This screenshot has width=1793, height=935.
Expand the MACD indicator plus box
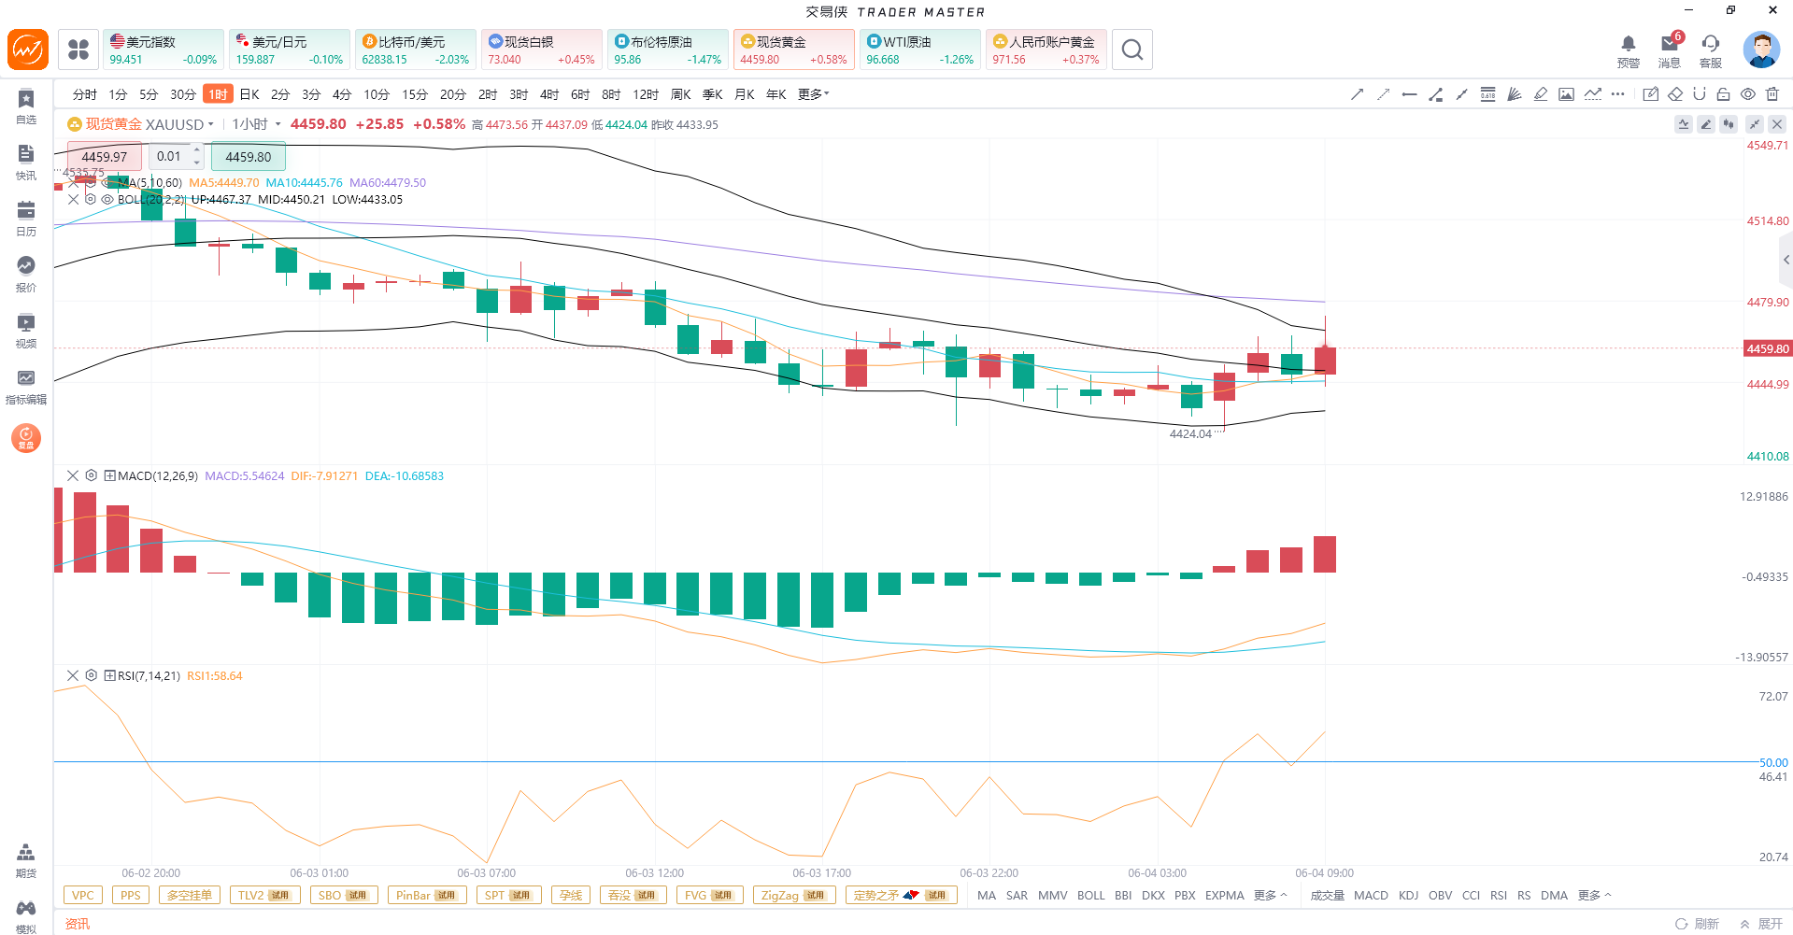(x=109, y=476)
